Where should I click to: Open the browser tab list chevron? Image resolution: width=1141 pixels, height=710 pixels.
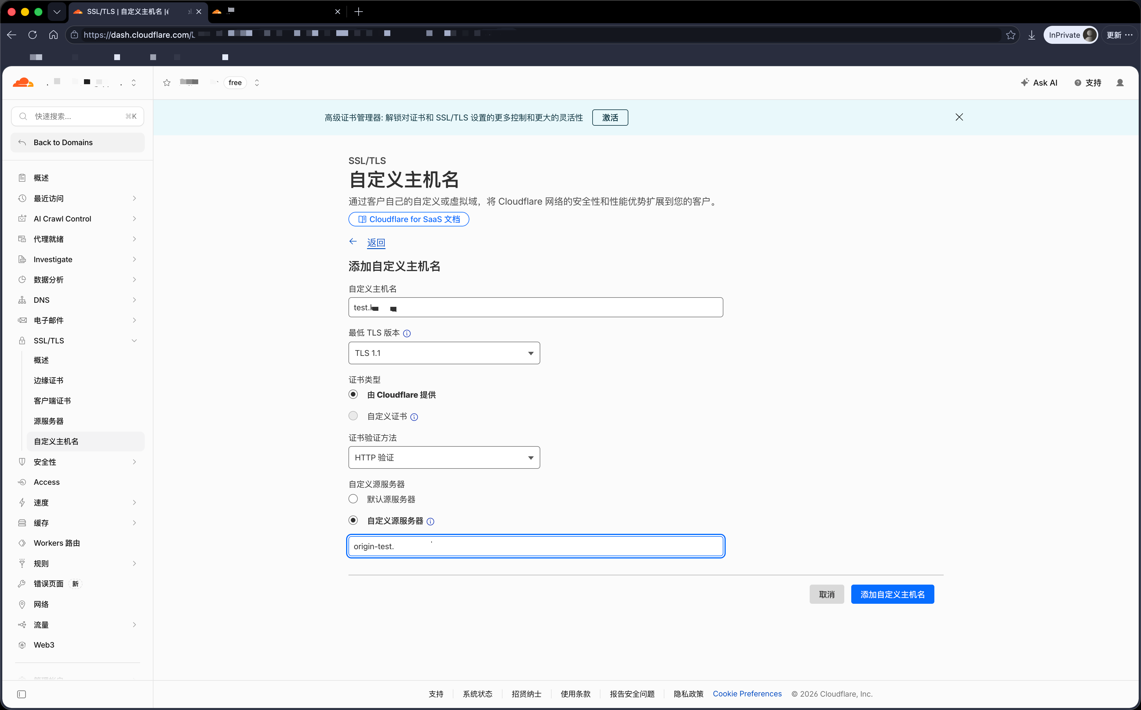pos(57,12)
